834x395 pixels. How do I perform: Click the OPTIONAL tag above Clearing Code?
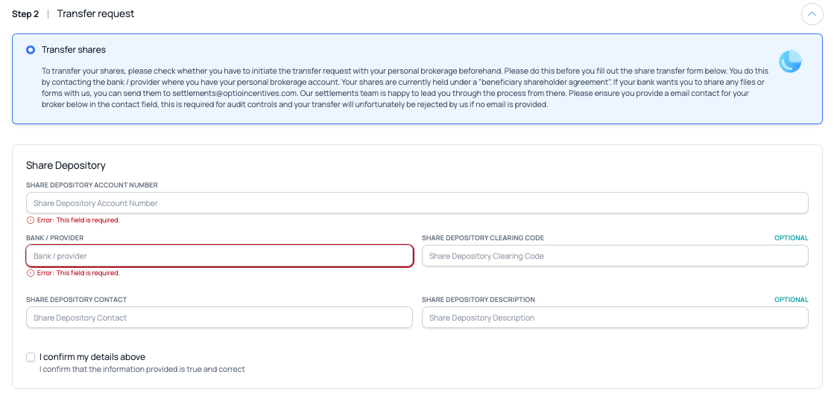point(791,238)
